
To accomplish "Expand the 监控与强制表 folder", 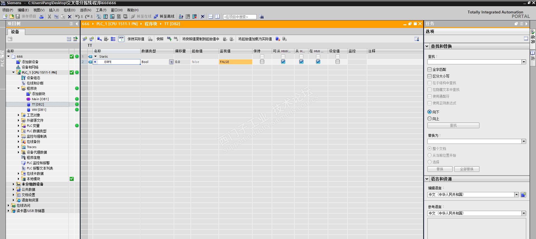I will click(x=18, y=136).
